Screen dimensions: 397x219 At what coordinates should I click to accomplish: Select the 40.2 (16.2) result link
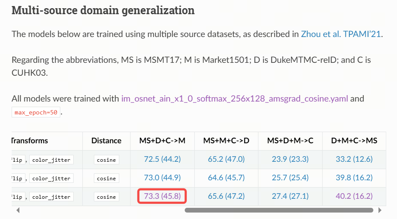(x=354, y=196)
